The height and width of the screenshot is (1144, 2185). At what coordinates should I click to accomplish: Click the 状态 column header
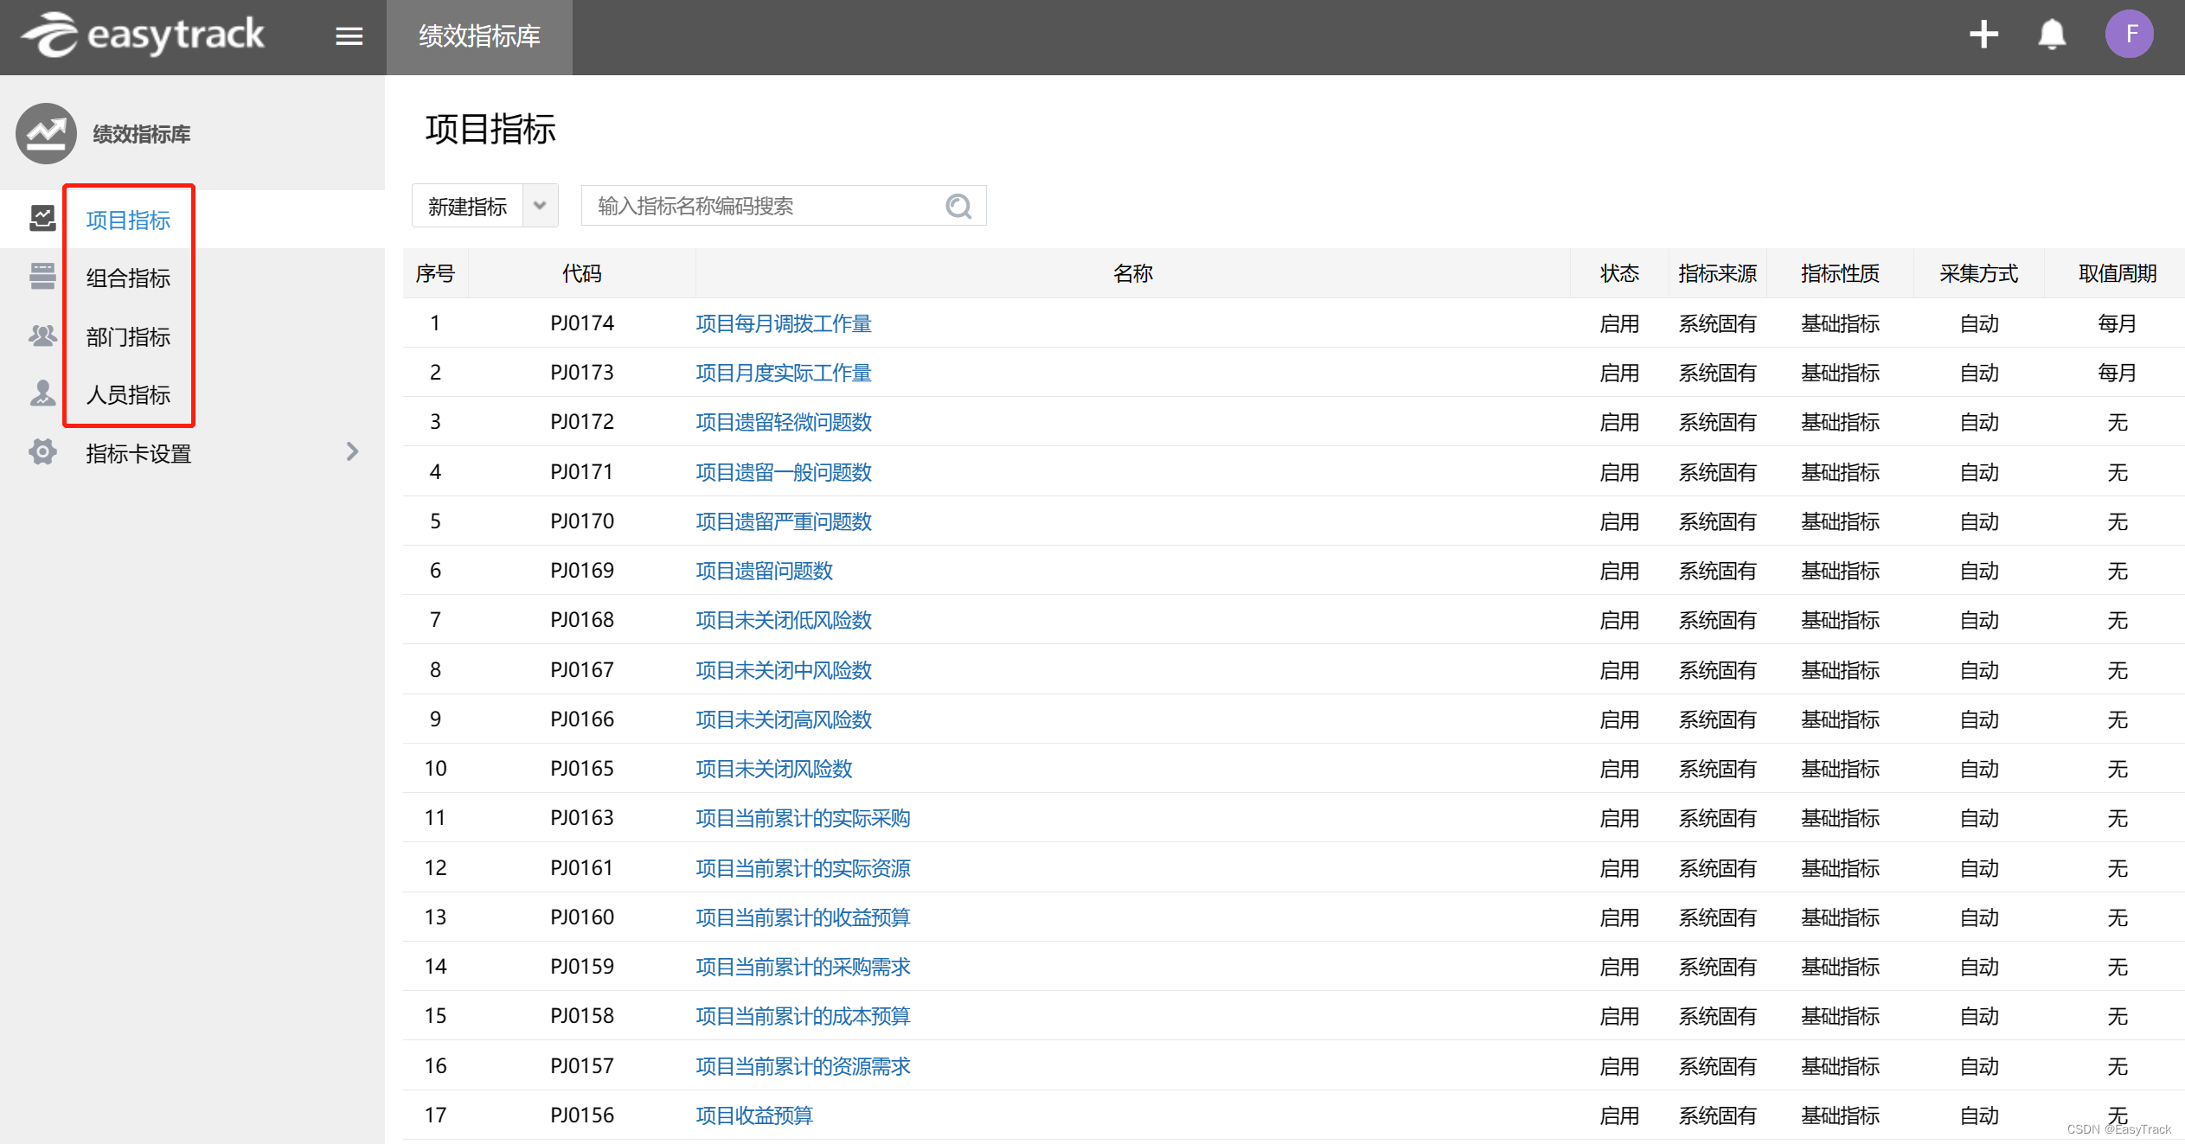pos(1619,273)
